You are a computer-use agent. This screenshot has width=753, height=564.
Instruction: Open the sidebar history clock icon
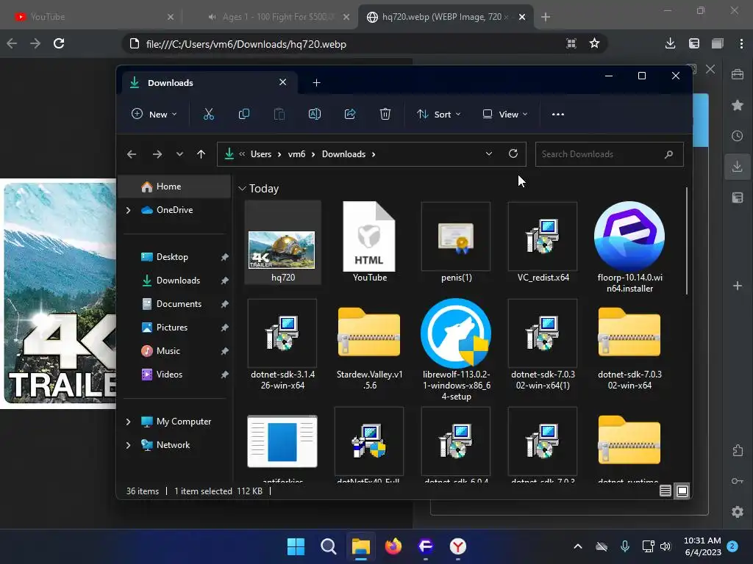(737, 136)
